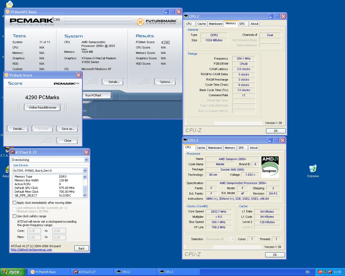Click the To Excel button
This screenshot has width=345, height=276.
[43, 129]
